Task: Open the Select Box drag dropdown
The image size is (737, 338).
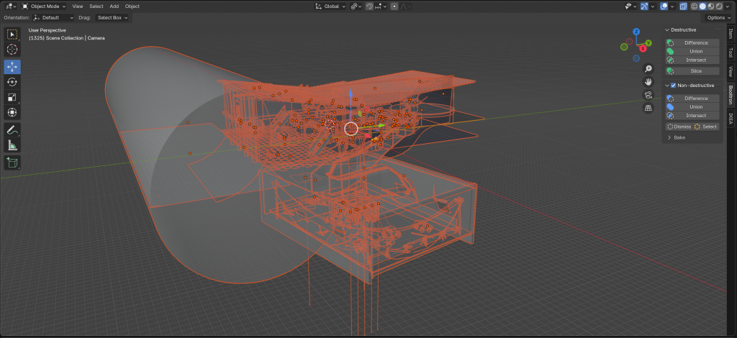Action: click(113, 17)
